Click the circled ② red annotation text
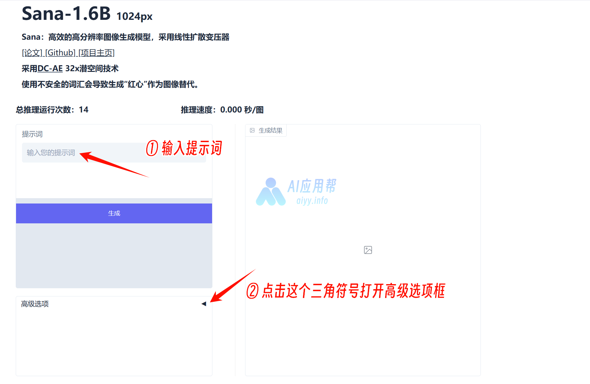The image size is (590, 384). tap(346, 290)
